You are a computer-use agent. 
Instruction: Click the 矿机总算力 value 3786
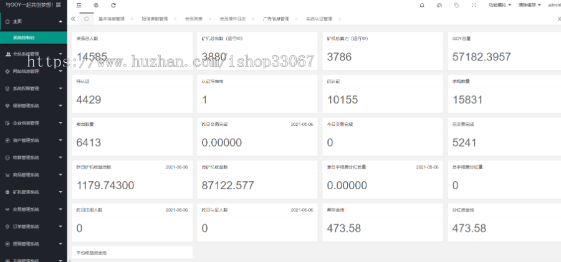(339, 57)
